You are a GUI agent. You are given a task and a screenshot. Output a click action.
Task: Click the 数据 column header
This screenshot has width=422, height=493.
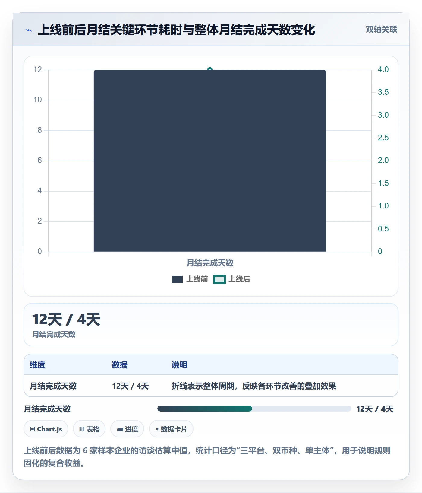pyautogui.click(x=120, y=365)
